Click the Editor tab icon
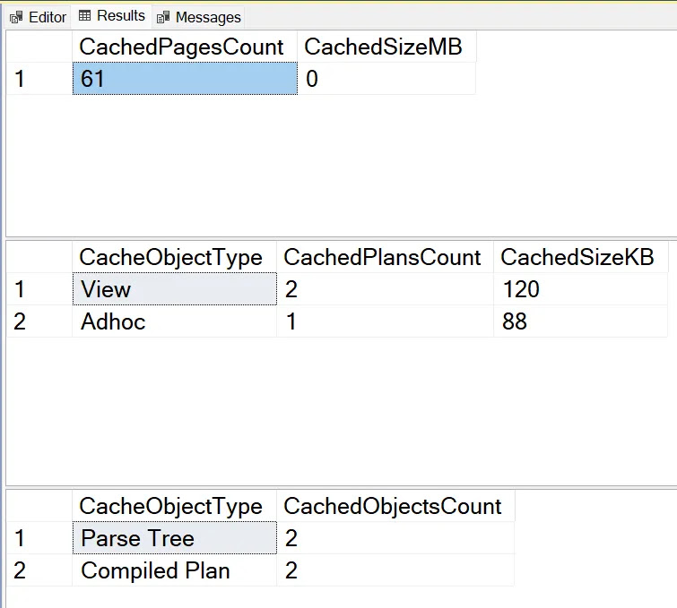The image size is (677, 608). click(16, 18)
